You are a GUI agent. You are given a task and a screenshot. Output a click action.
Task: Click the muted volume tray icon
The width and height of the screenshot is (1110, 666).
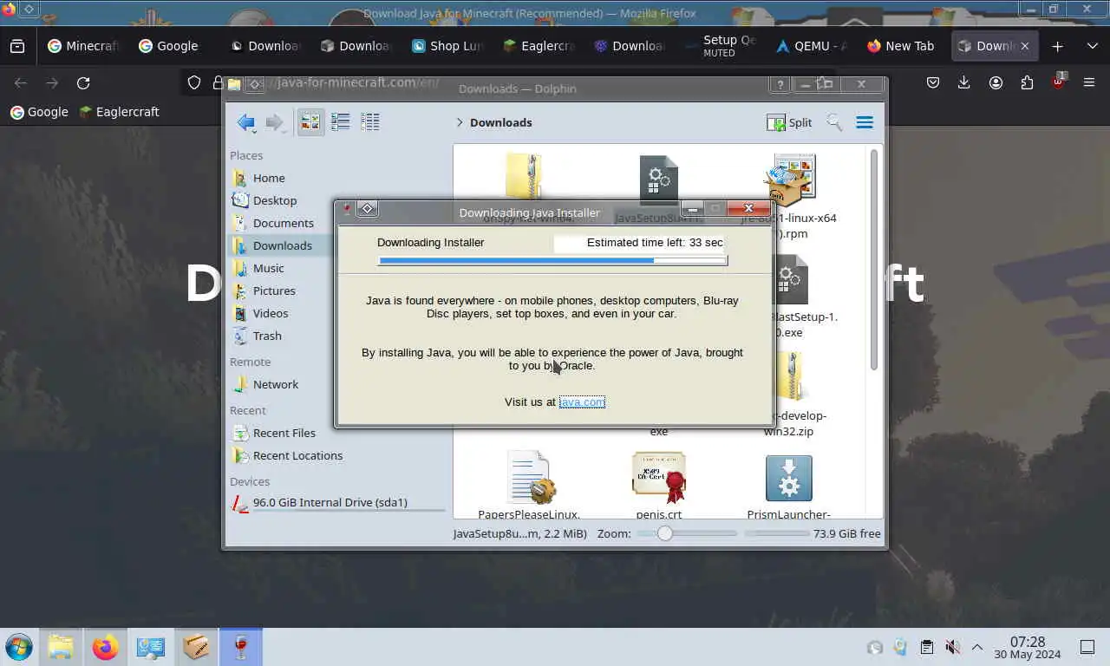pos(952,647)
